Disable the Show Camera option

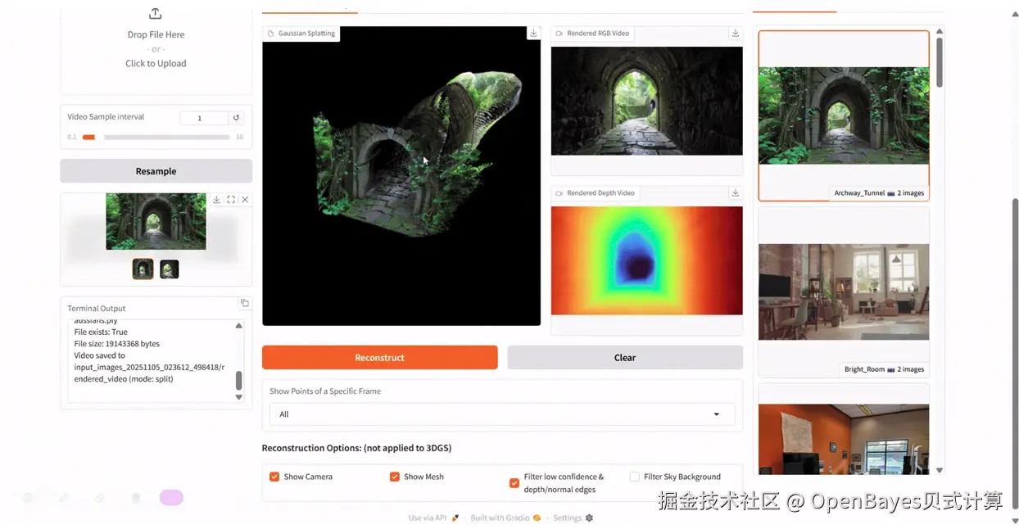click(274, 476)
